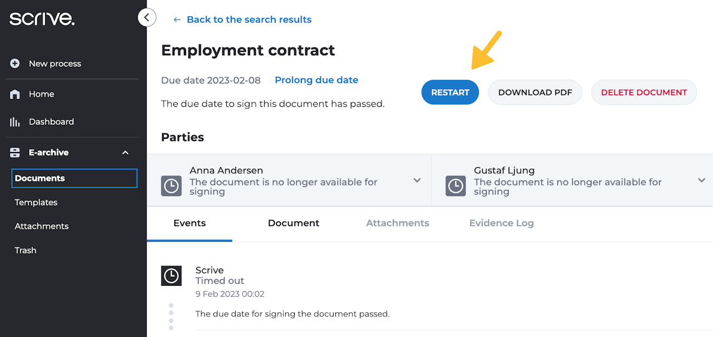Collapse the E-archive menu section
This screenshot has height=337, width=713.
tap(125, 153)
